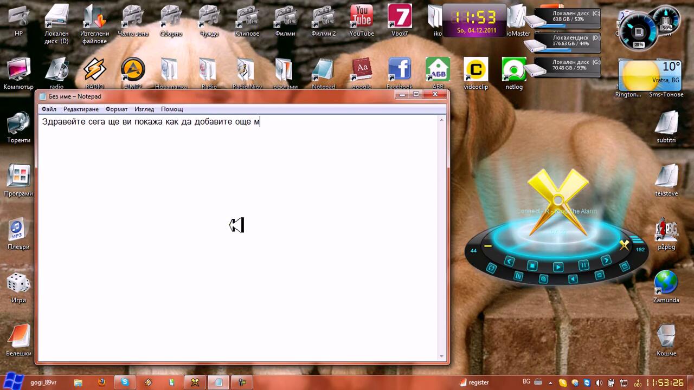This screenshot has height=390, width=694.
Task: Click the BG language indicator in taskbar
Action: pos(526,382)
